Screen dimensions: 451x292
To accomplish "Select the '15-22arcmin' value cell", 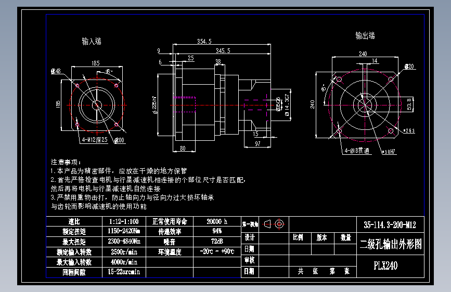I will (x=124, y=272).
